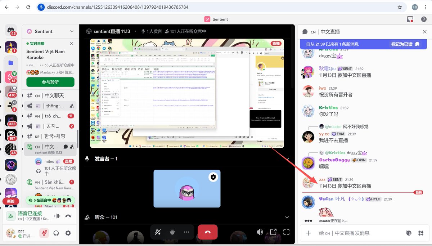Click 标记为已读 mark as read

405,44
